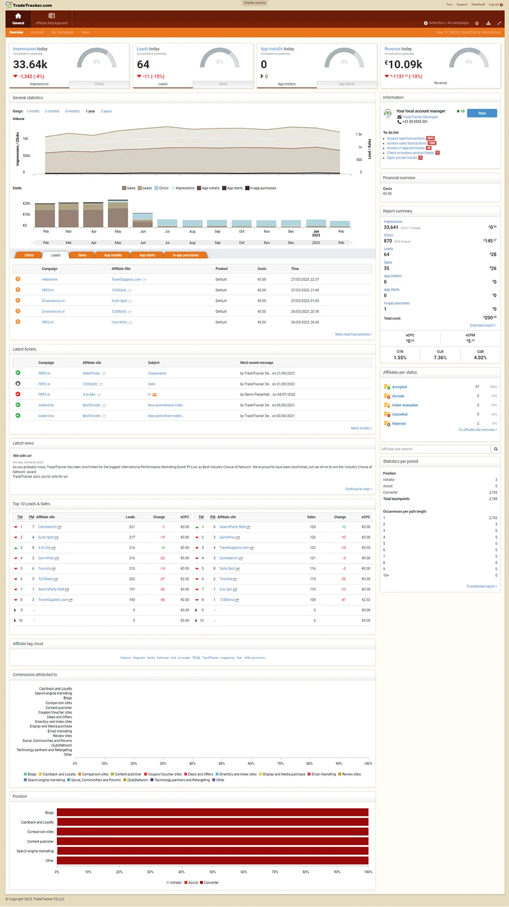Screen dimensions: 509x907
Task: Switch to the Account submenu
Action: pyautogui.click(x=37, y=32)
